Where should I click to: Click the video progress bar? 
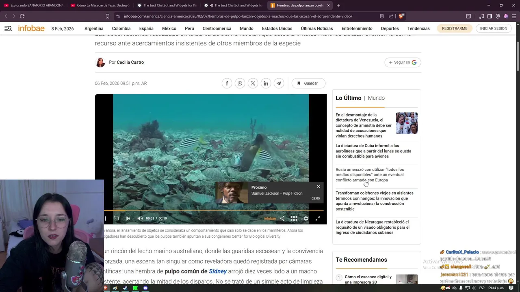[x=214, y=210]
